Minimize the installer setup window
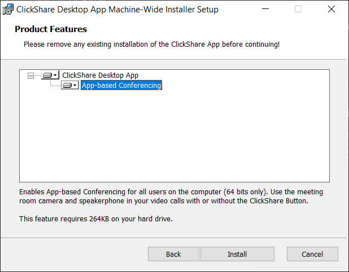This screenshot has width=349, height=272. tap(265, 9)
